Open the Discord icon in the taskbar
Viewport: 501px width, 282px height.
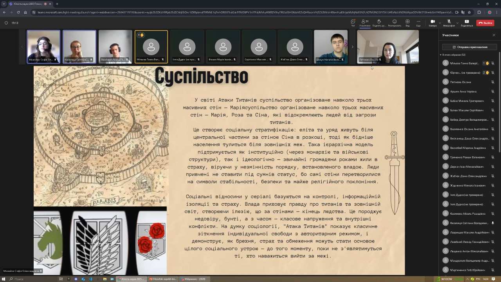76,279
